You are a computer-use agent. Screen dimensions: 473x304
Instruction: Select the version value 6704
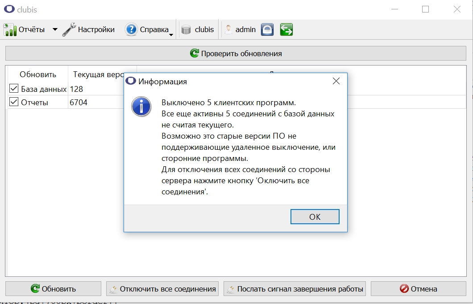(x=79, y=103)
